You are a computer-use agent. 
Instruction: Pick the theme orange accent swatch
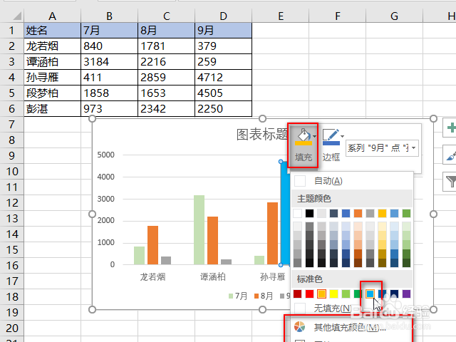(x=358, y=214)
